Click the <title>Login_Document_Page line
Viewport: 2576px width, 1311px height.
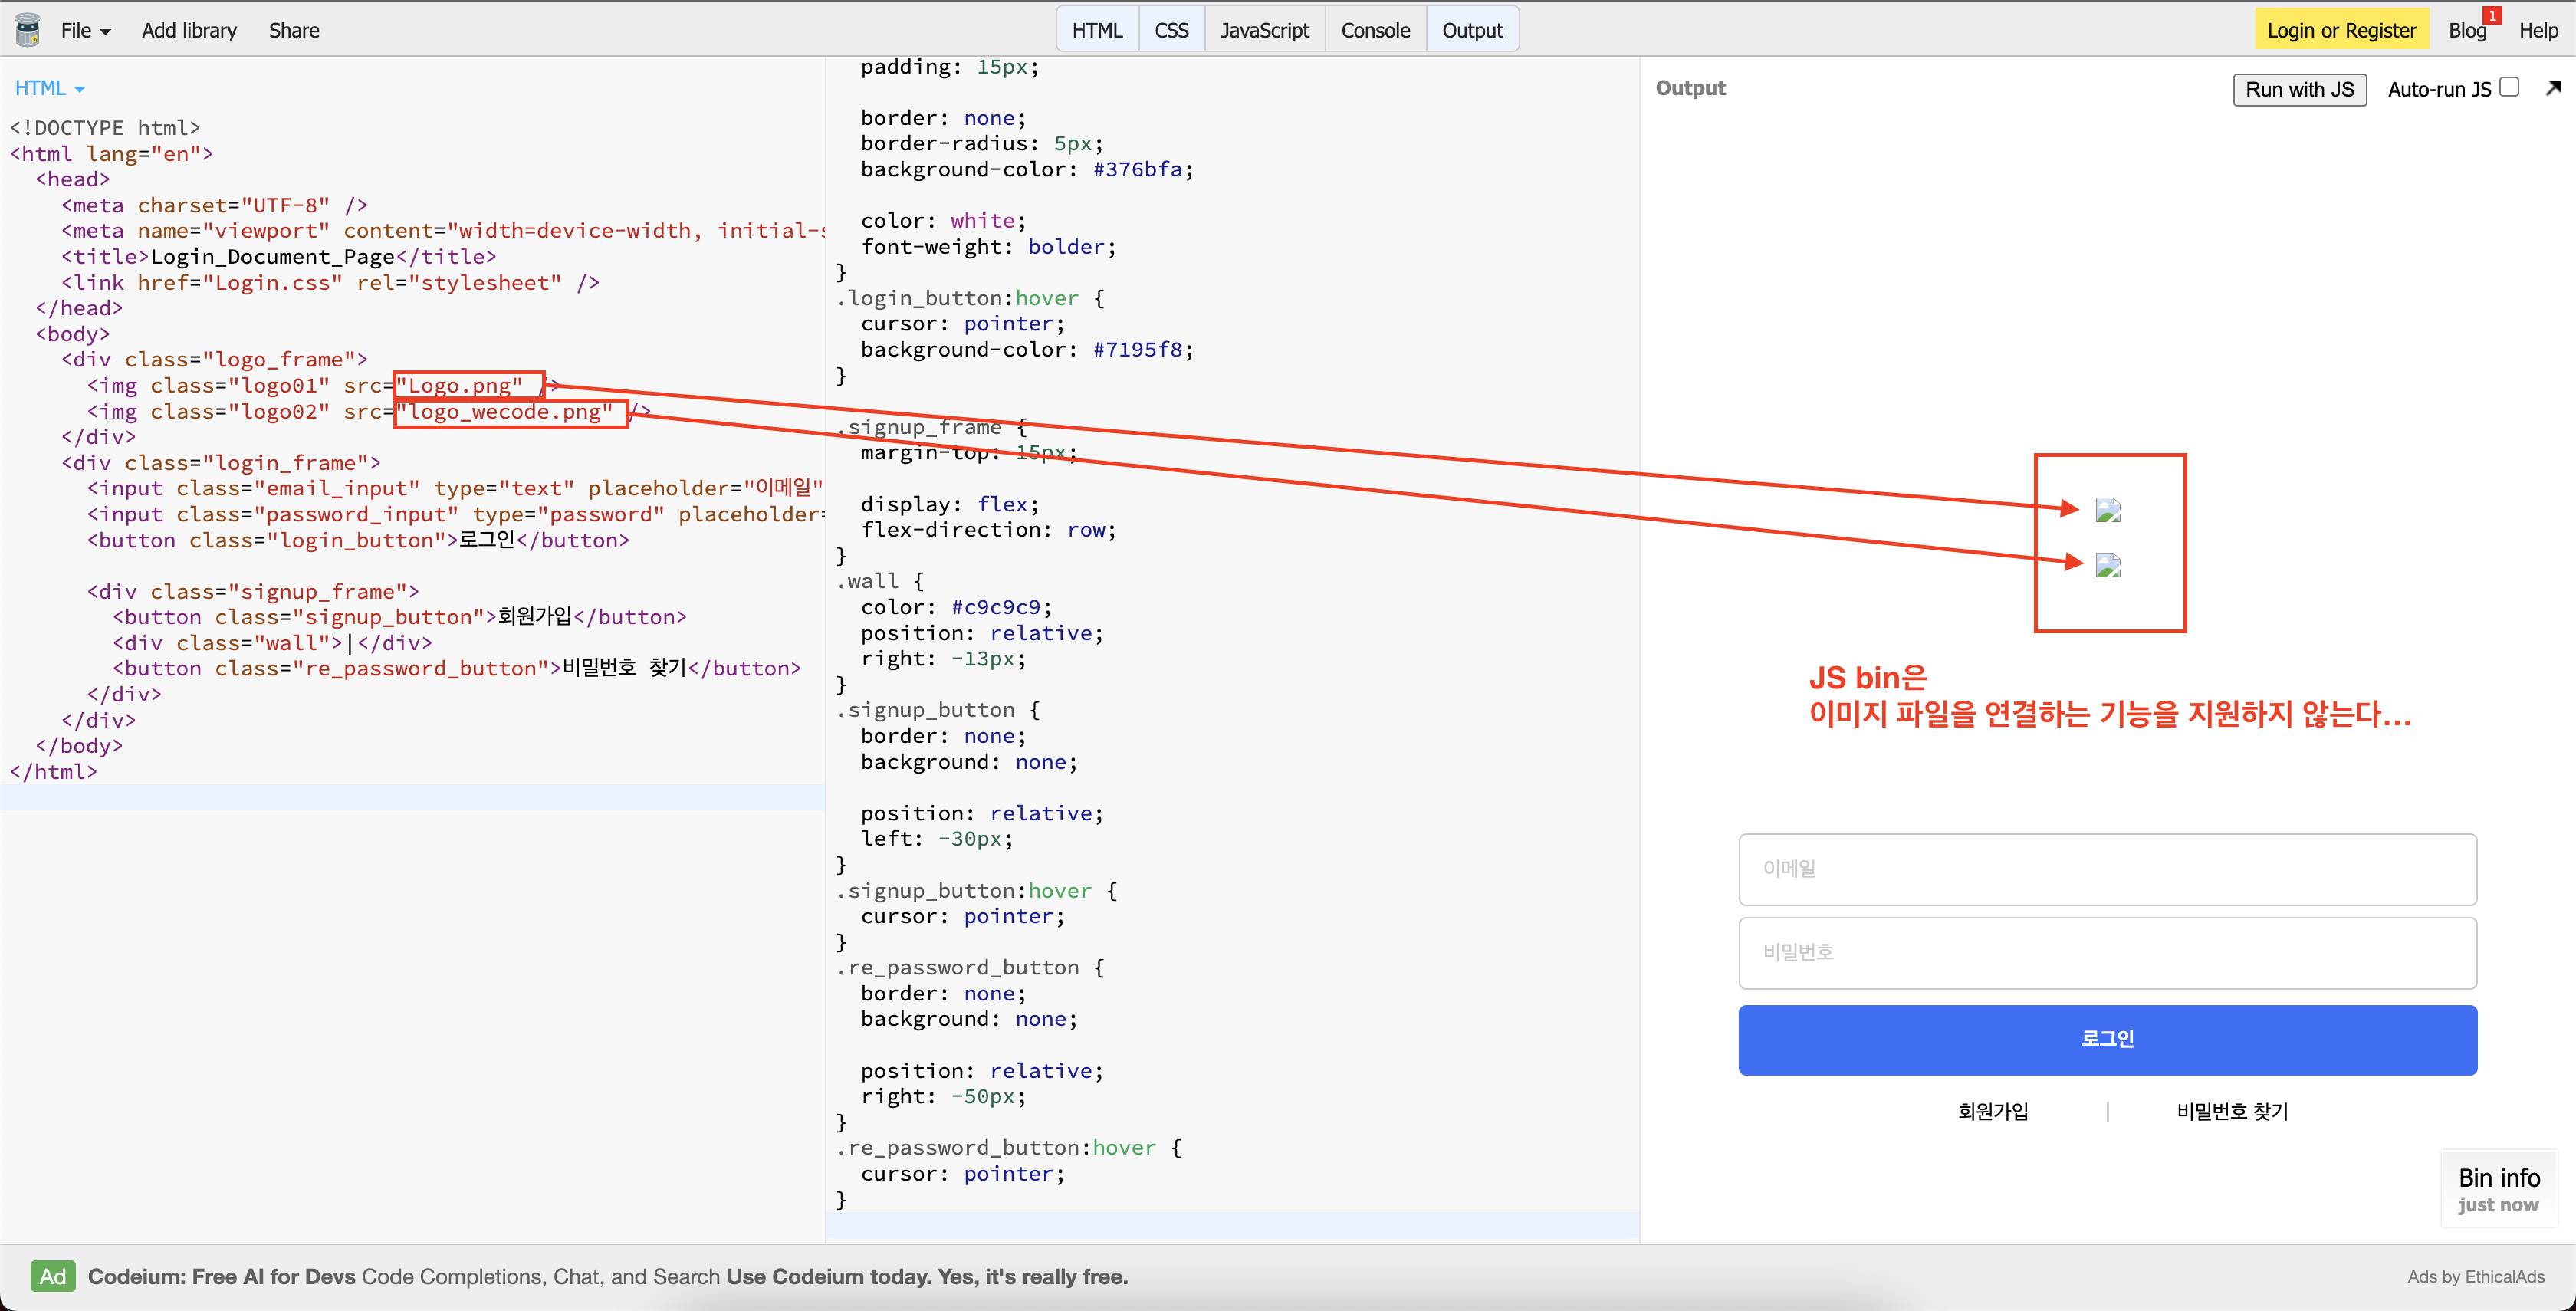[279, 257]
